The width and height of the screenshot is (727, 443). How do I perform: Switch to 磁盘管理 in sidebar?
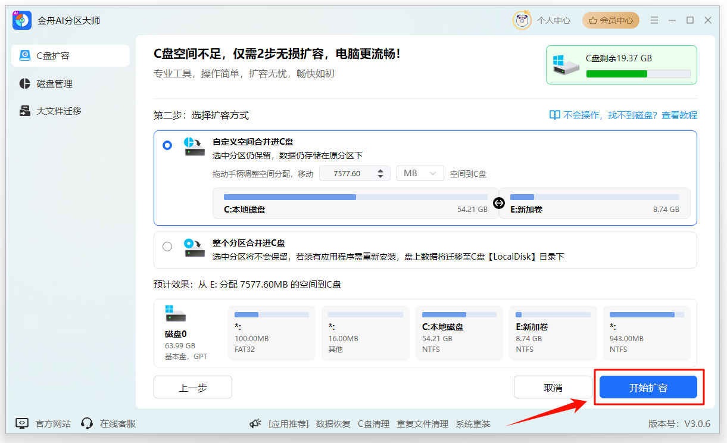click(x=54, y=83)
